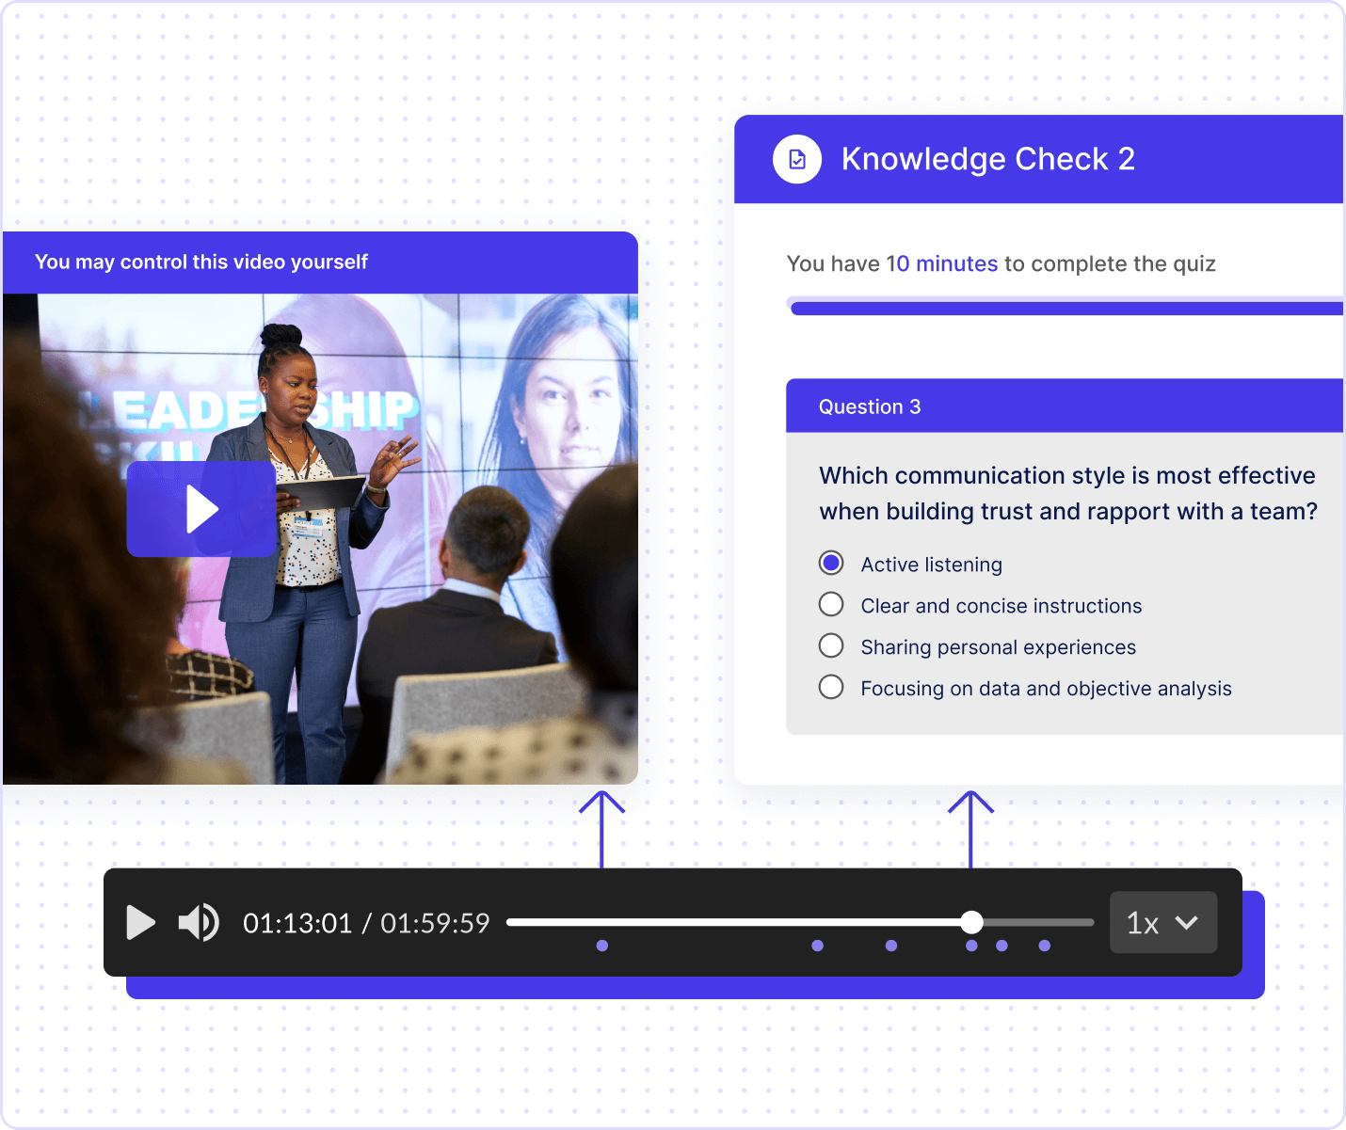Choose Clear and concise instructions radio
The height and width of the screenshot is (1130, 1346).
point(831,604)
